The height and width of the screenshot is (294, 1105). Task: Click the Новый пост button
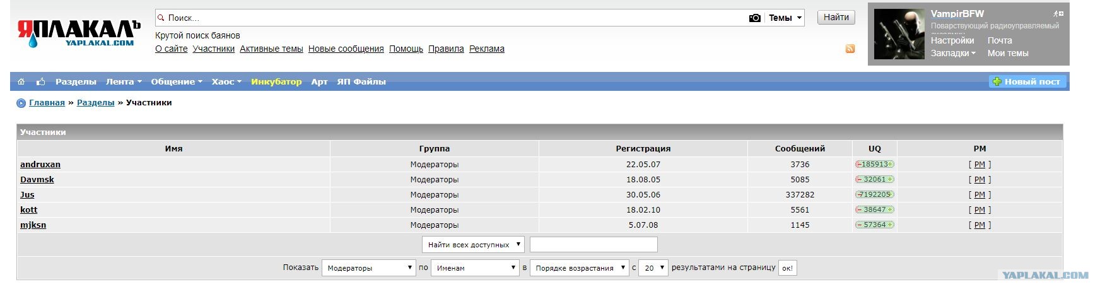pos(1027,81)
